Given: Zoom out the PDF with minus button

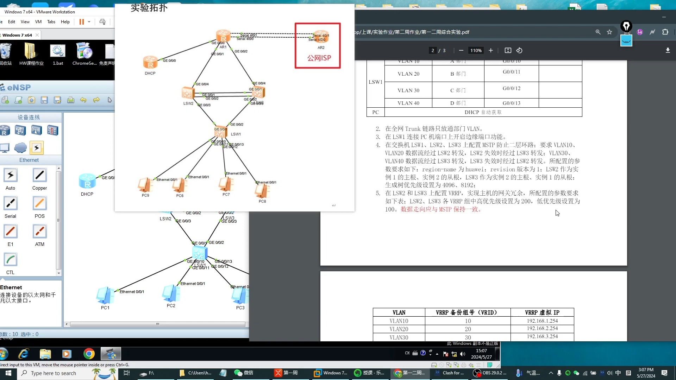Looking at the screenshot, I should pos(461,50).
